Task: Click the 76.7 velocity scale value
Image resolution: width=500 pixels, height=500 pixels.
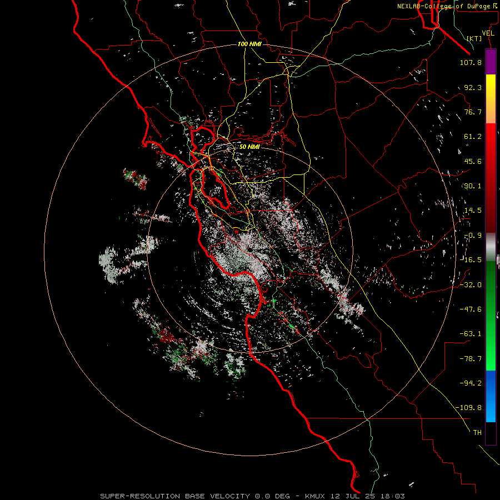Action: (x=473, y=112)
